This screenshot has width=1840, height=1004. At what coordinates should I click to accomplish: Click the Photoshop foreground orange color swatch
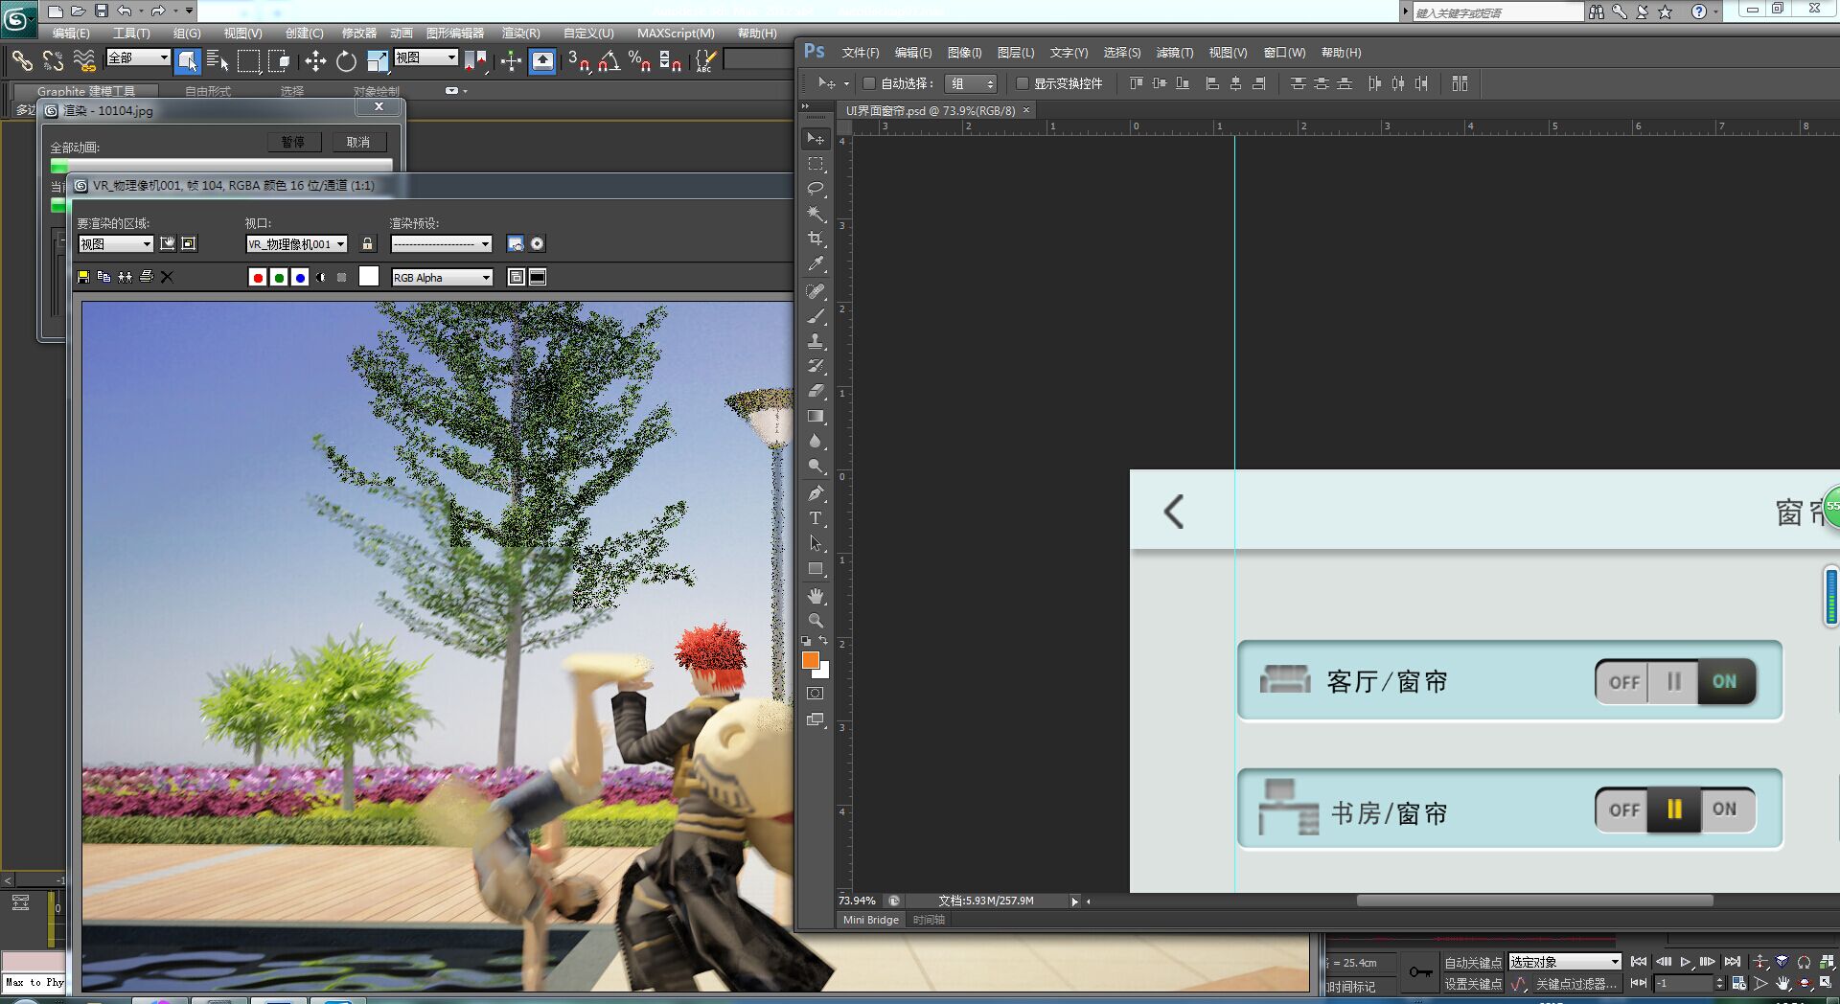point(810,660)
